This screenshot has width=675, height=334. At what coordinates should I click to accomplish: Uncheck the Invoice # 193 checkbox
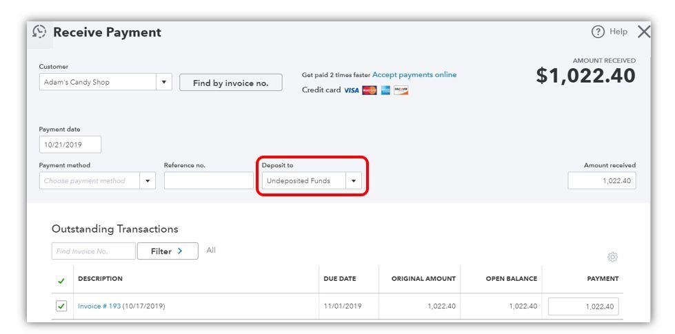coord(61,306)
